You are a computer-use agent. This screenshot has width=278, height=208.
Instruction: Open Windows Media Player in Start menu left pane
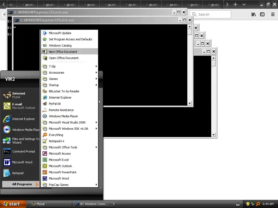[21, 130]
